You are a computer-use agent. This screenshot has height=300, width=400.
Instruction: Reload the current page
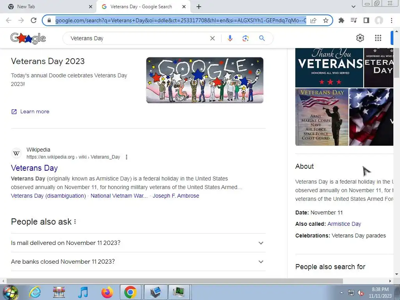click(x=34, y=20)
